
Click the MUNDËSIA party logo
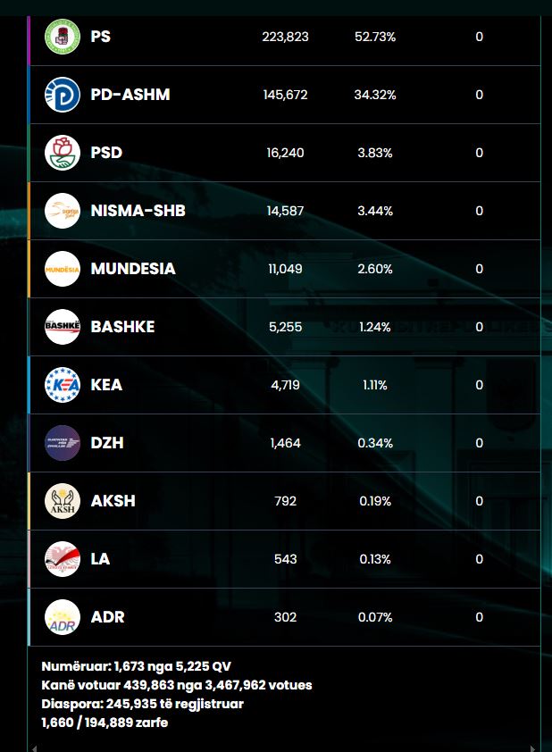(x=63, y=269)
